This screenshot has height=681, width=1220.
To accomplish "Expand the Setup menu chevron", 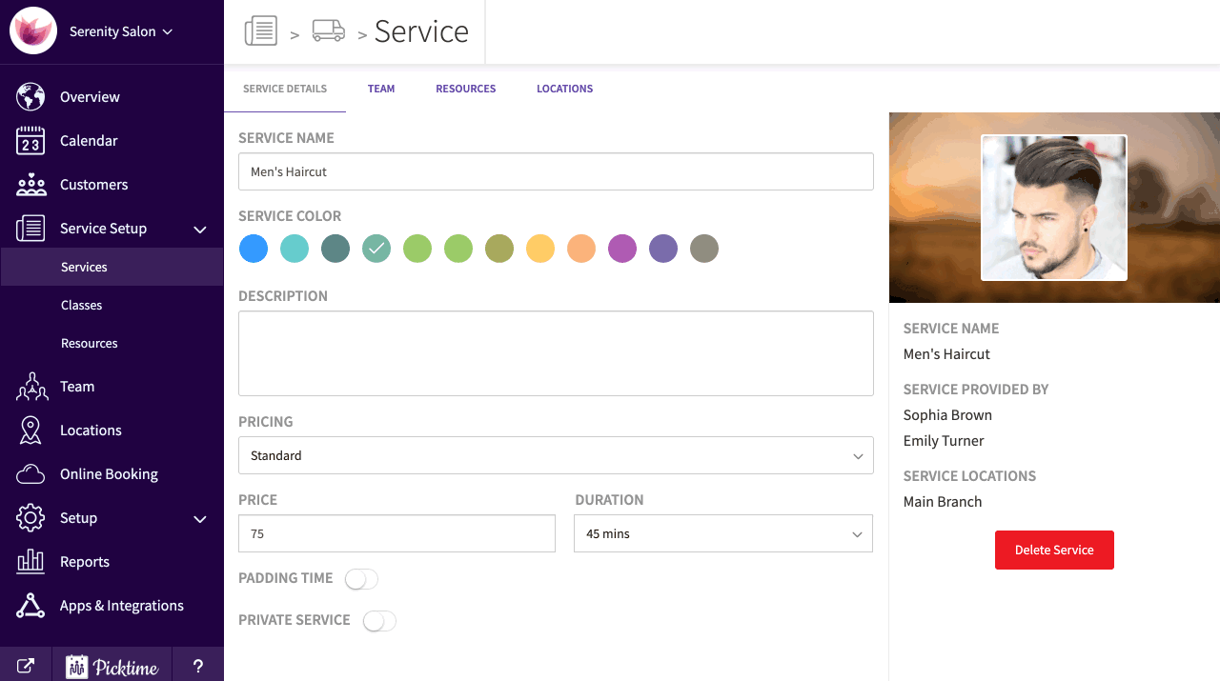I will coord(200,519).
